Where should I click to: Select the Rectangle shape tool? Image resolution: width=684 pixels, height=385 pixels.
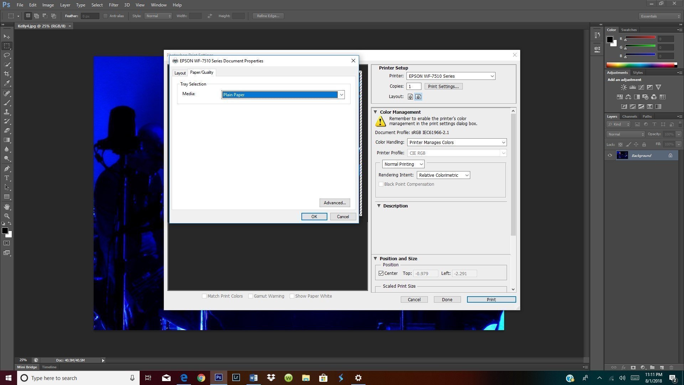7,196
